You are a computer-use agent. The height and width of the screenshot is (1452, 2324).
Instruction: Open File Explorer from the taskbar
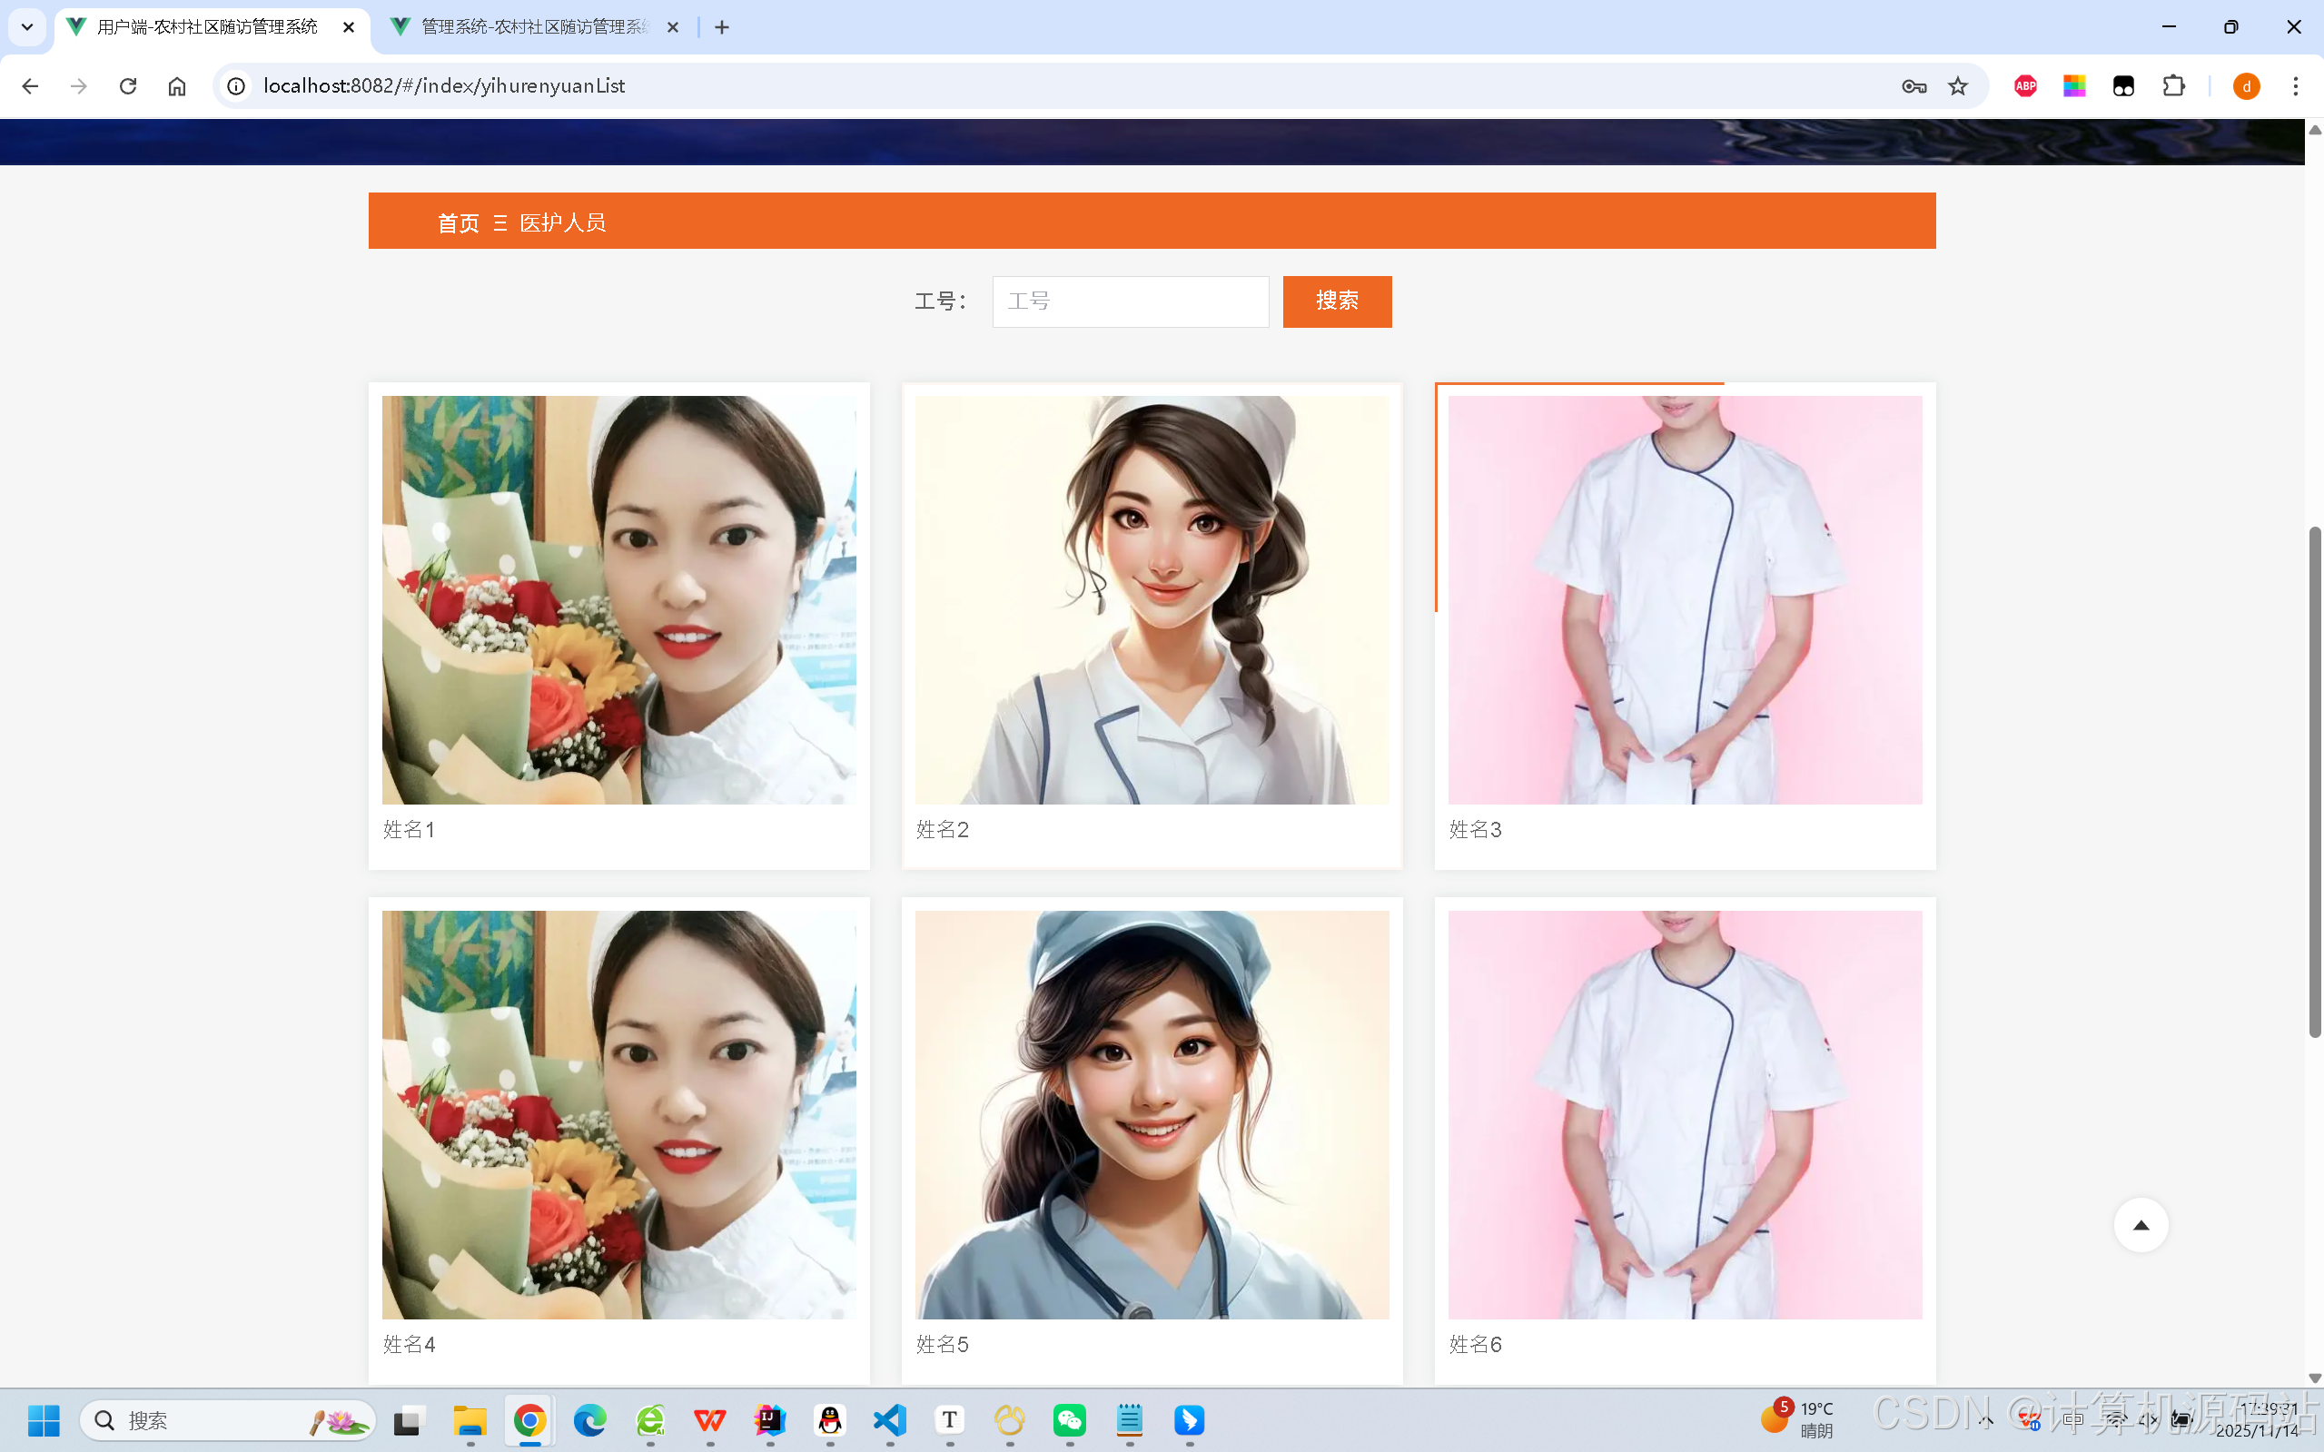coord(470,1420)
